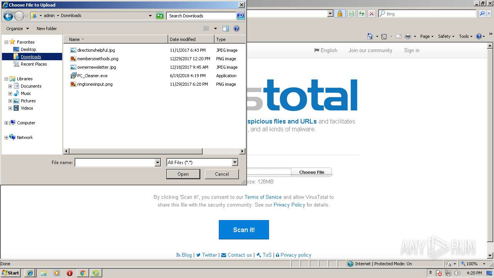Click the IE search magnifier button
Image resolution: width=494 pixels, height=278 pixels.
(x=482, y=14)
